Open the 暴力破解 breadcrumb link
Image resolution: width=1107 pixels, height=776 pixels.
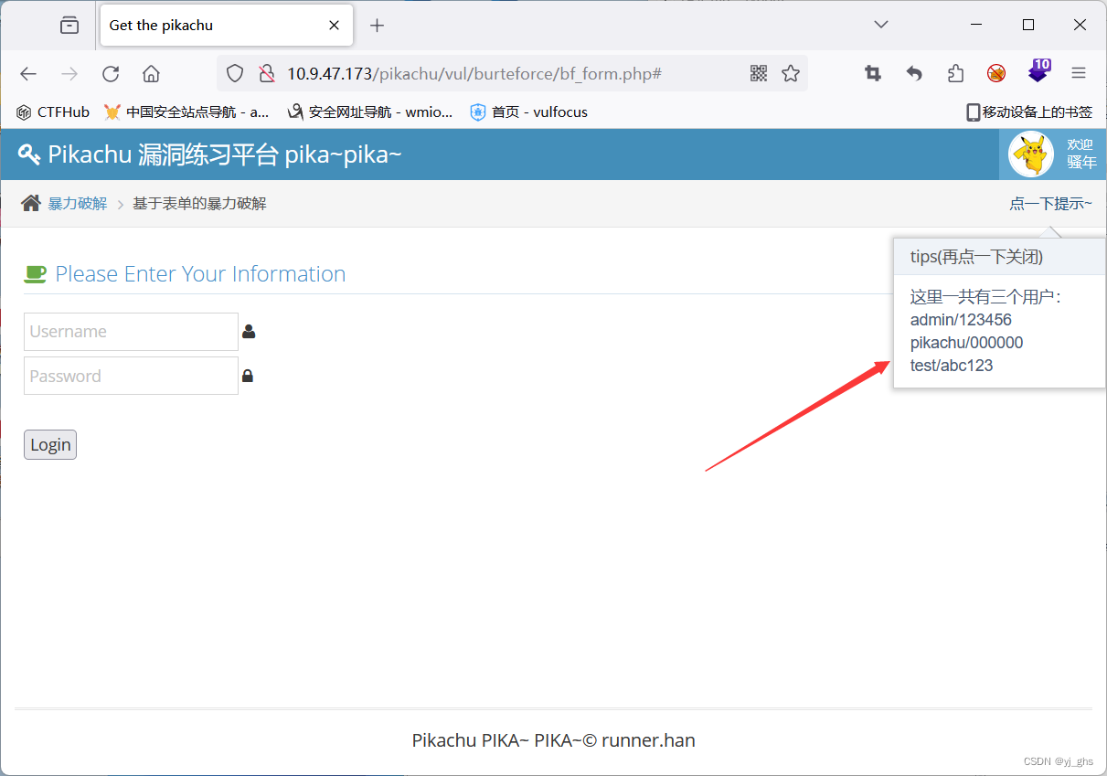[x=78, y=204]
